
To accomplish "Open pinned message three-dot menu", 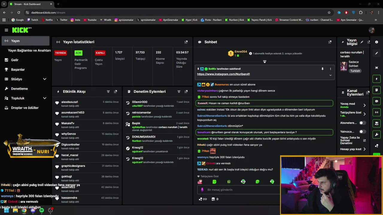I will 330,69.
